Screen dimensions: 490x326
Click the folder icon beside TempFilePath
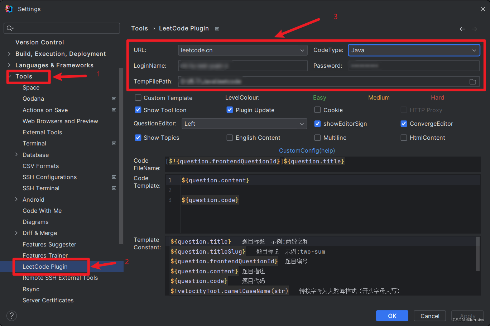(x=473, y=81)
